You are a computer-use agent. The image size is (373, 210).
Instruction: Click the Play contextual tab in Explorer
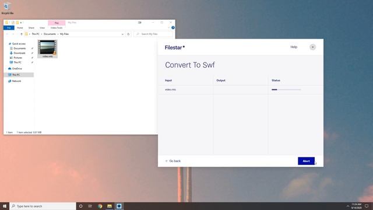click(57, 23)
